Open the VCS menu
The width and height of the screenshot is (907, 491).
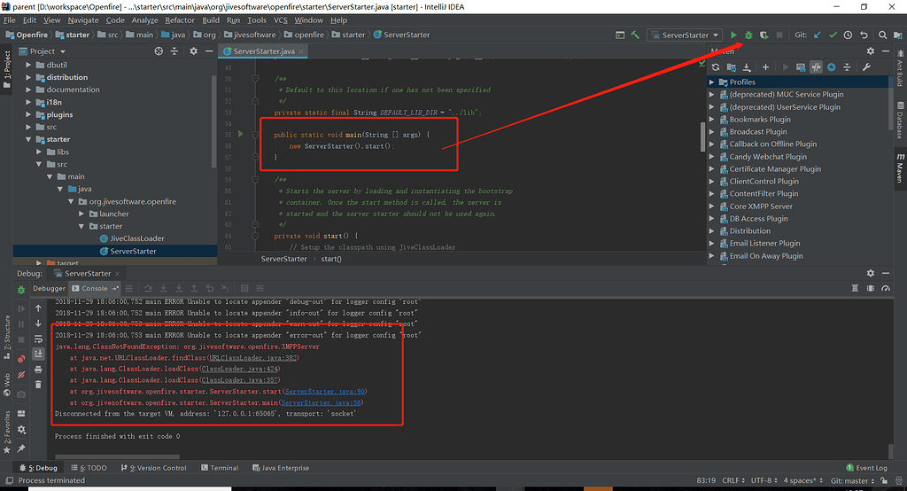coord(281,19)
